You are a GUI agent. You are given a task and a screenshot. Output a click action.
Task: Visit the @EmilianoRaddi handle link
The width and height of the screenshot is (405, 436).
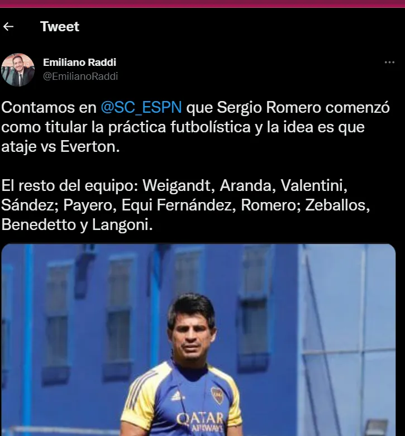[x=80, y=76]
